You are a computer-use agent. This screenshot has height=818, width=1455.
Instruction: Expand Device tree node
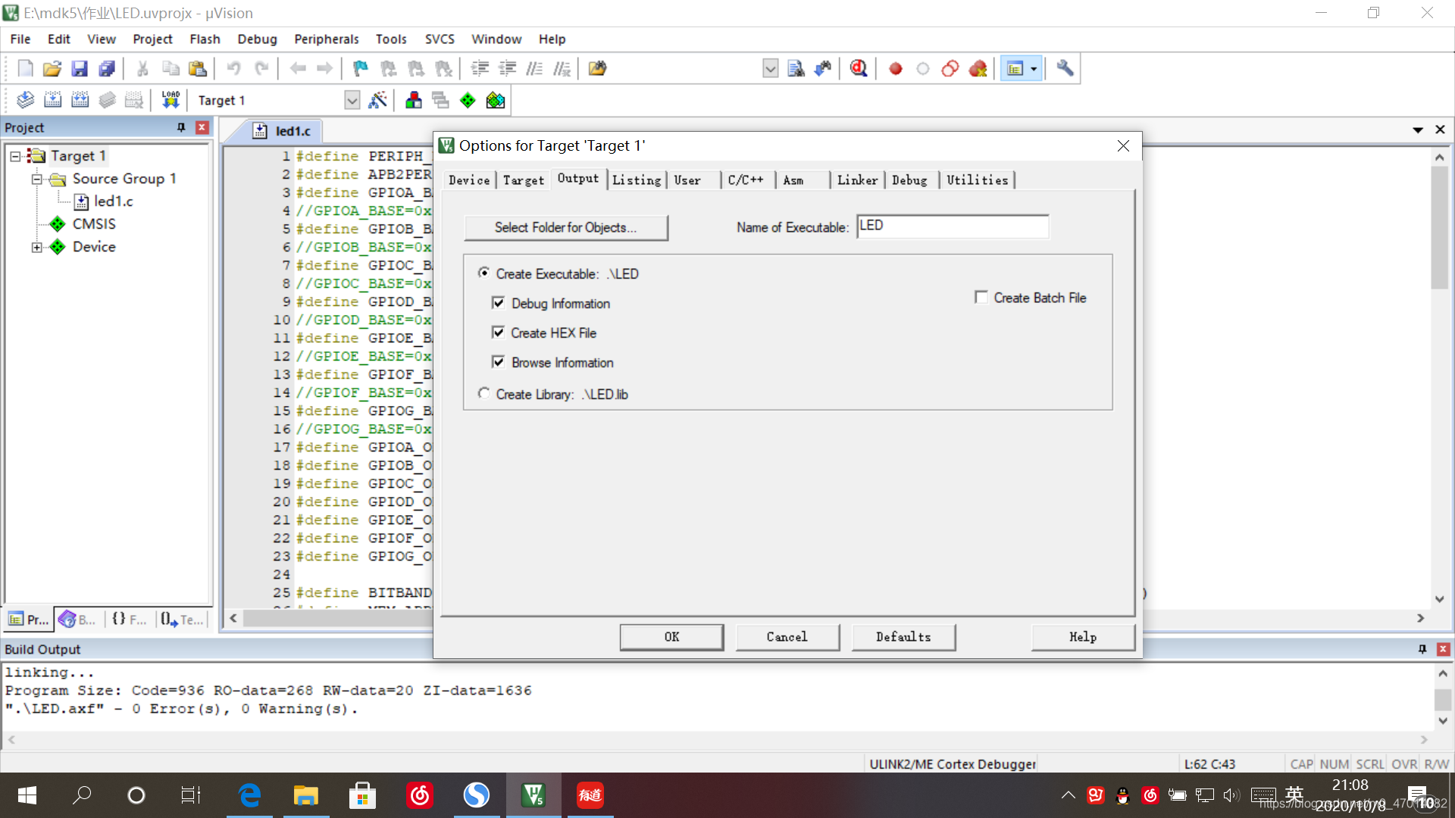(36, 247)
